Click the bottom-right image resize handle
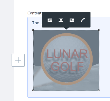Viewport: 110px width, 101px height. (x=99, y=90)
